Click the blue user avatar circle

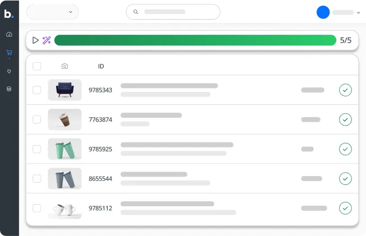(x=323, y=12)
